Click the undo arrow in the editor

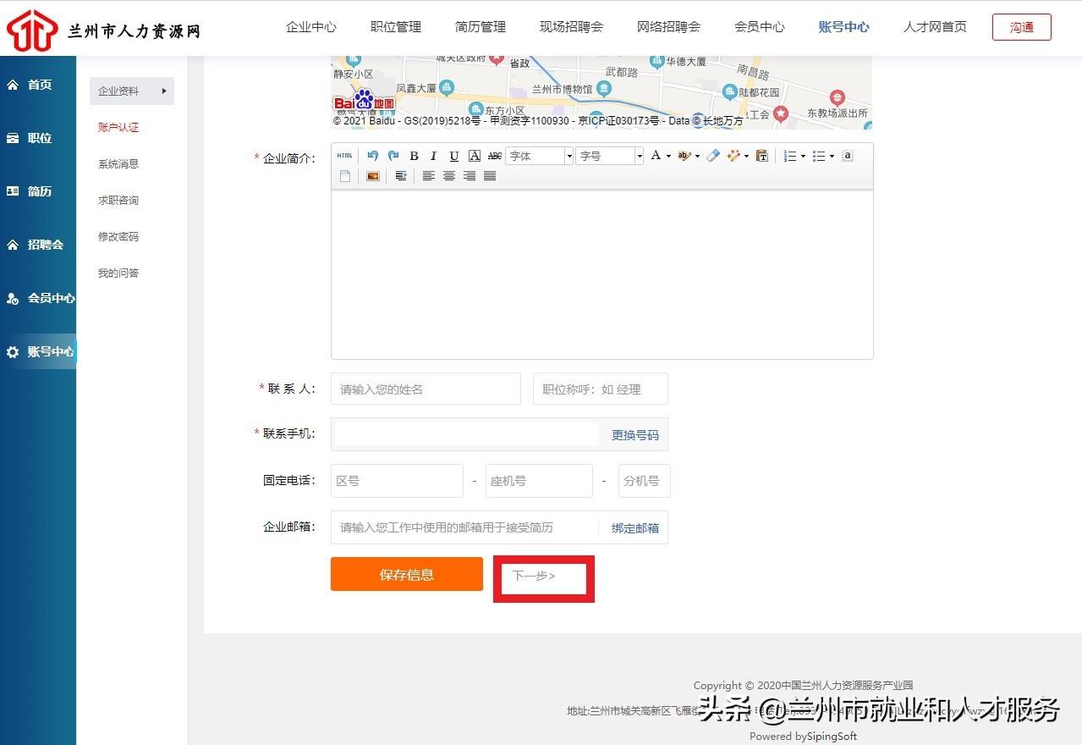coord(372,156)
